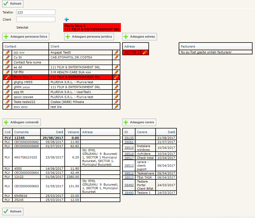Image resolution: width=255 pixels, height=218 pixels.
Task: Click into the Telefon input field
Action: pos(36,12)
